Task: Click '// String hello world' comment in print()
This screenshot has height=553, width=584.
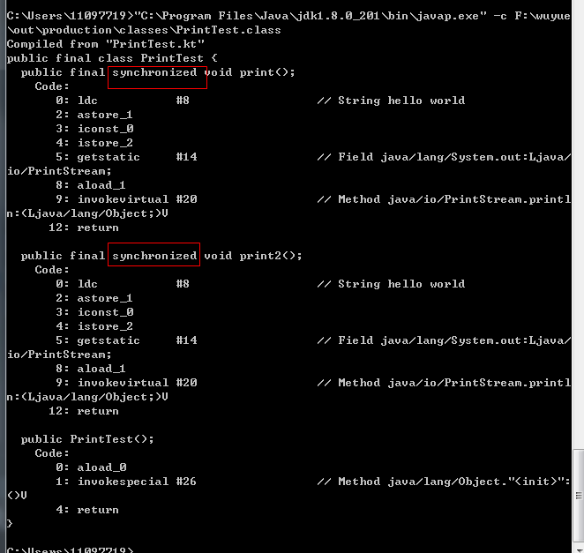Action: [391, 101]
